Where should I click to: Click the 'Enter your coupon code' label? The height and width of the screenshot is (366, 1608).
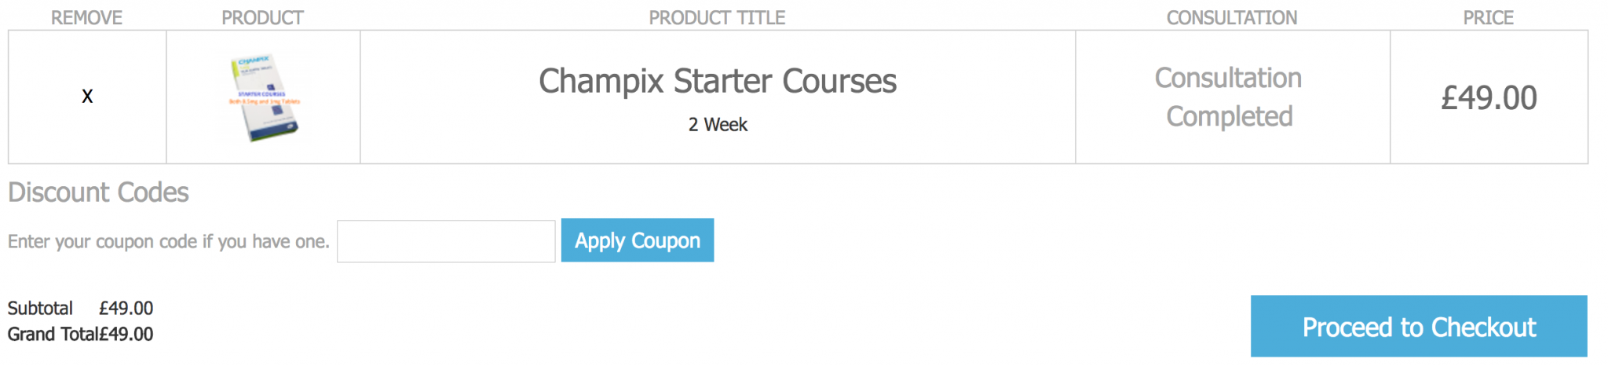coord(168,242)
